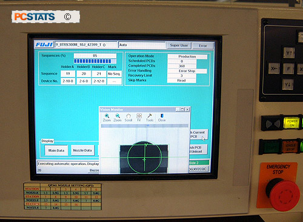303x222 pixels.
Task: Open the Nozzle Data display
Action: tap(82, 150)
